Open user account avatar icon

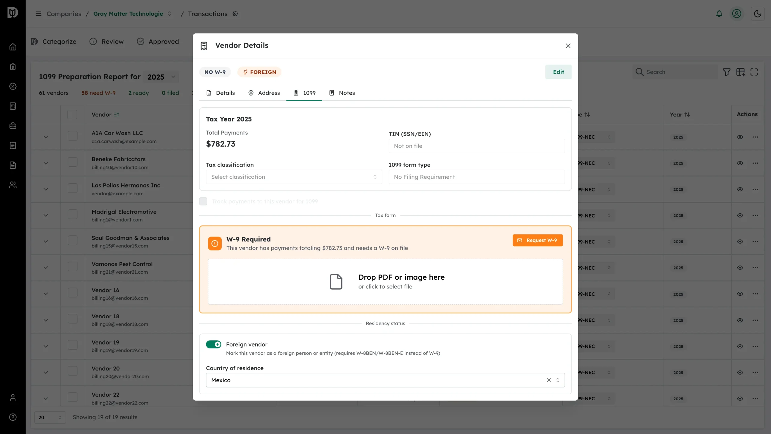point(737,14)
